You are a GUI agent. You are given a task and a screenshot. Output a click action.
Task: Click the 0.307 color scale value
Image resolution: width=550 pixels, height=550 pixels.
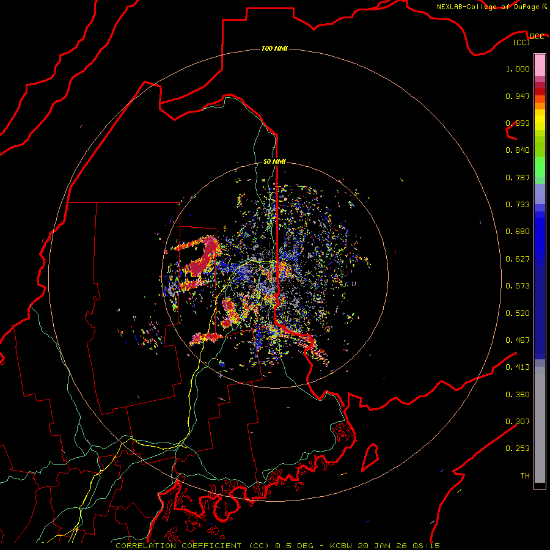click(518, 422)
